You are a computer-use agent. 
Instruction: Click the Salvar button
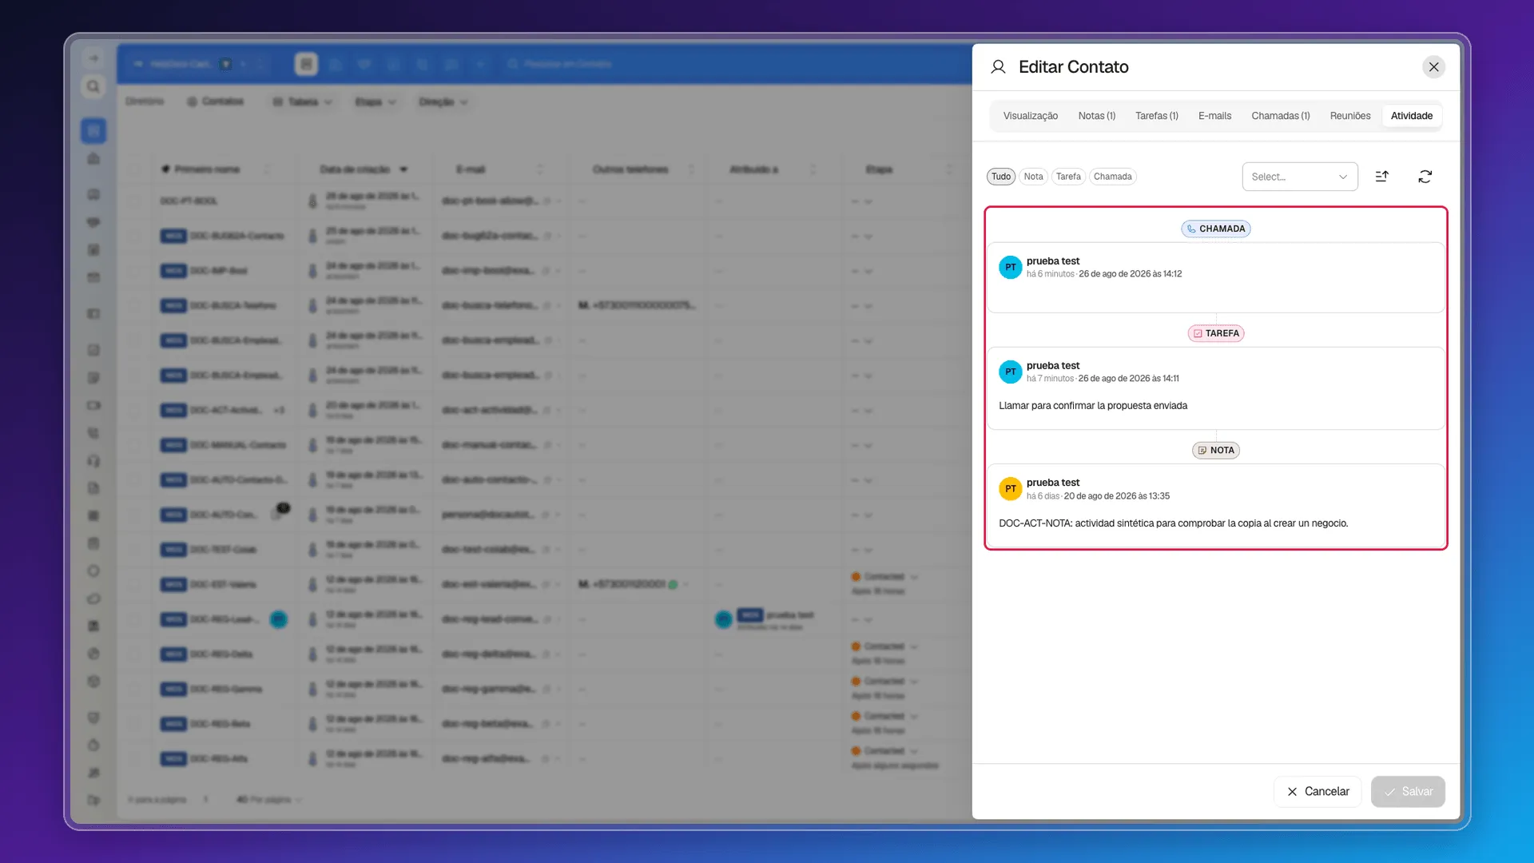[x=1407, y=791]
